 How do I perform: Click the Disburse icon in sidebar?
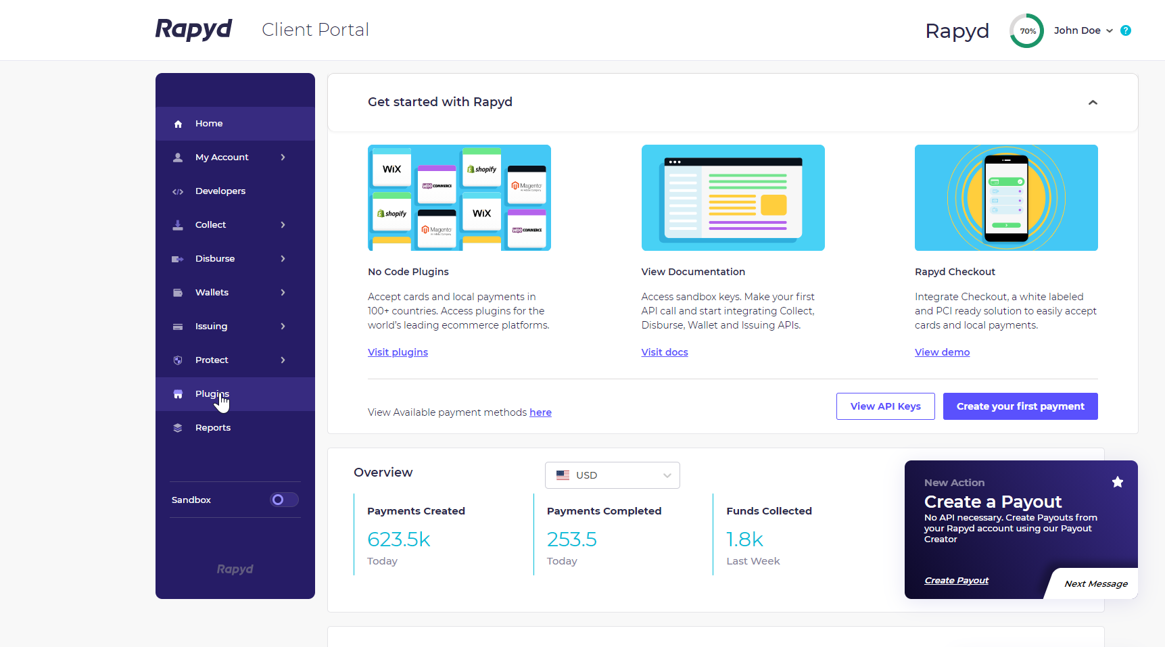(178, 259)
